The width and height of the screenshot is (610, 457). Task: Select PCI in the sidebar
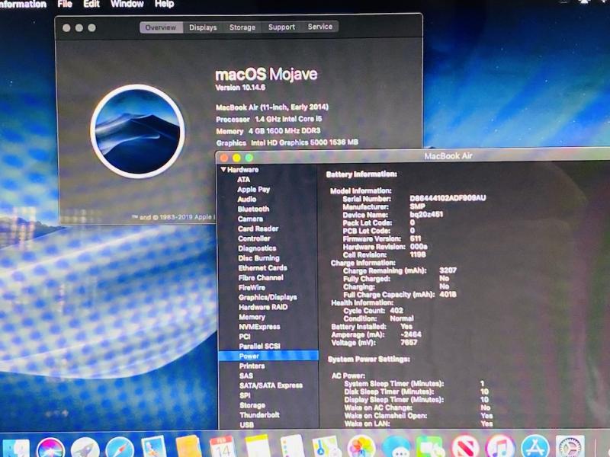click(244, 336)
